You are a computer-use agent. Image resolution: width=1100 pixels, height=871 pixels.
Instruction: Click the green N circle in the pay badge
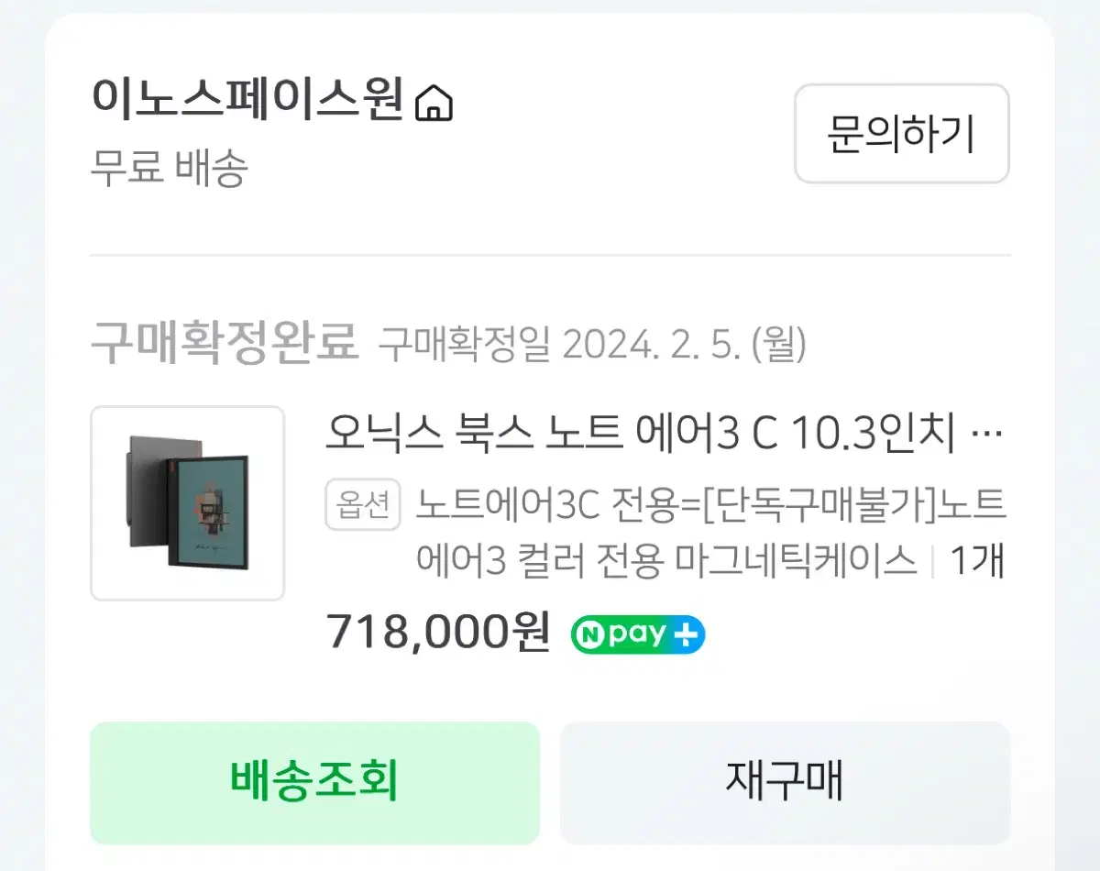588,634
